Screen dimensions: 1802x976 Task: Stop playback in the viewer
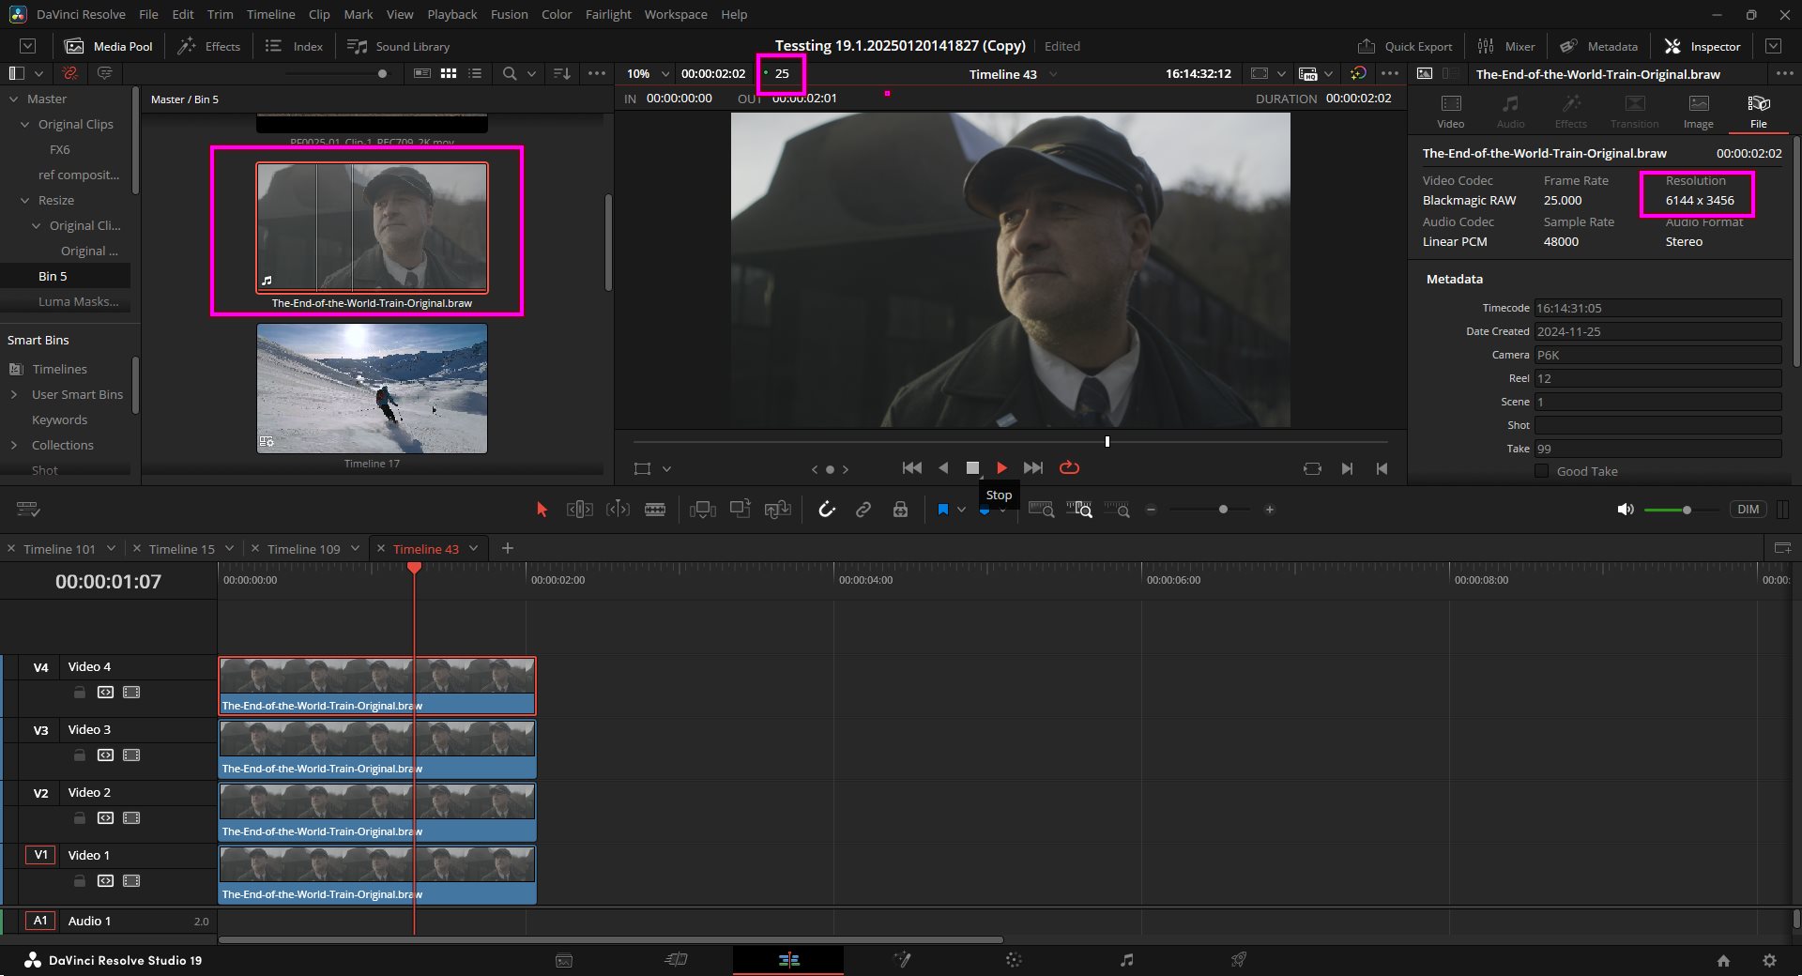pyautogui.click(x=972, y=467)
